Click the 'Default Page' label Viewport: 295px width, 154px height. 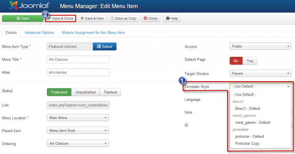click(x=195, y=59)
